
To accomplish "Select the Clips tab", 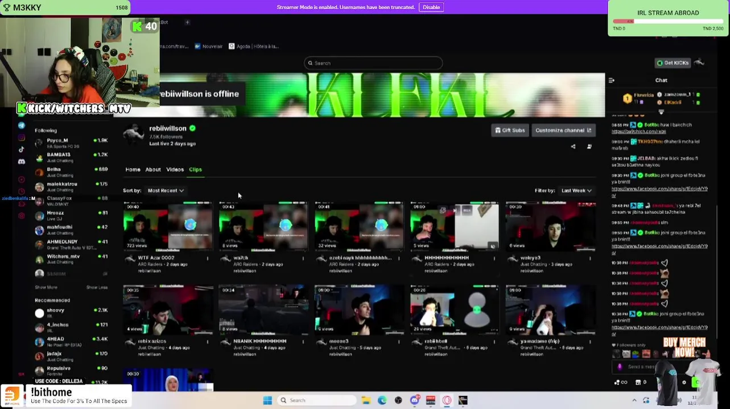I will click(x=195, y=169).
